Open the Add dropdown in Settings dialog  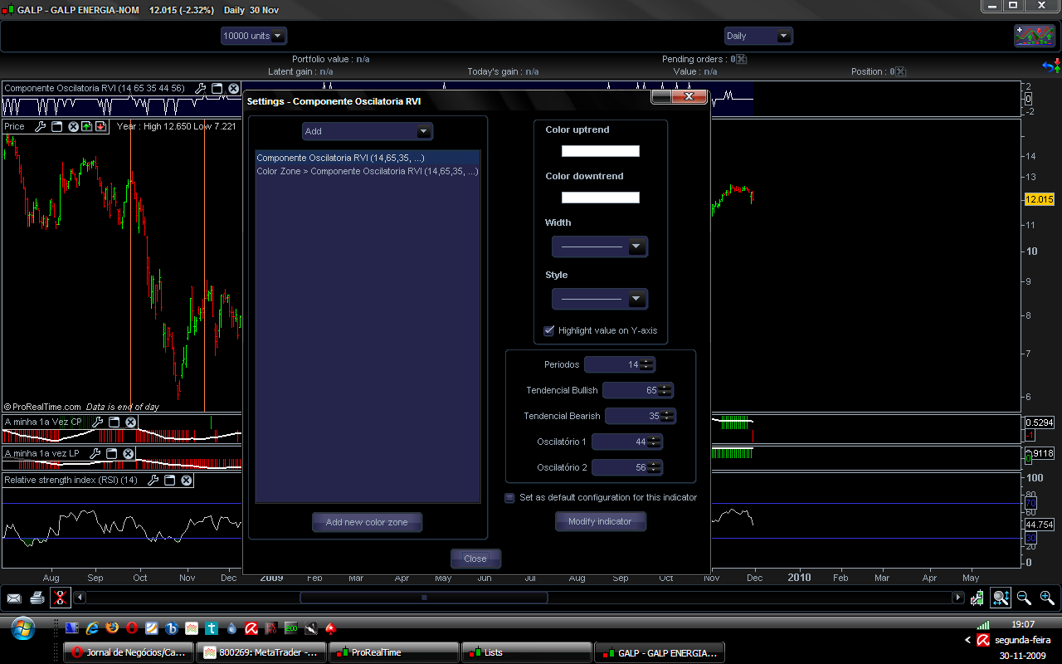368,131
